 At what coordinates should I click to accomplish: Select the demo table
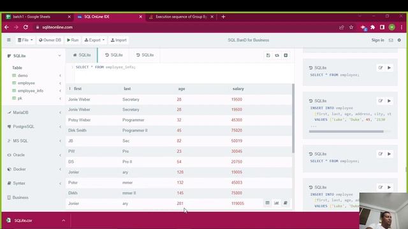point(23,76)
